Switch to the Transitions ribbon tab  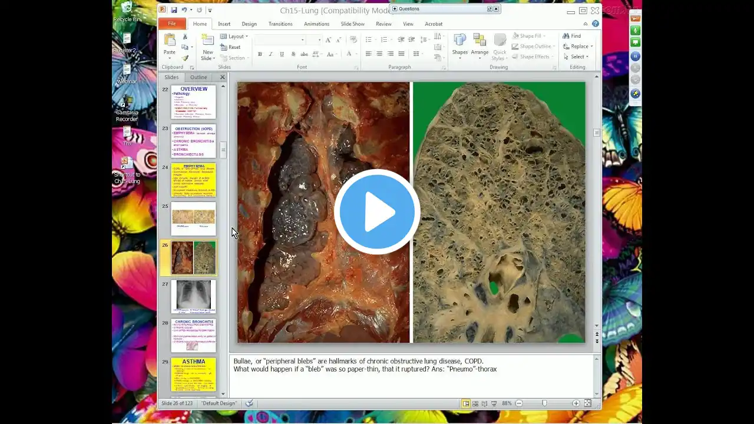pos(280,24)
